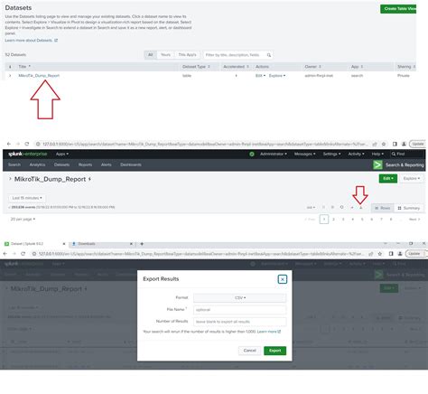
Task: Open the MikroTik_Dump_Report dataset link
Action: pyautogui.click(x=39, y=76)
